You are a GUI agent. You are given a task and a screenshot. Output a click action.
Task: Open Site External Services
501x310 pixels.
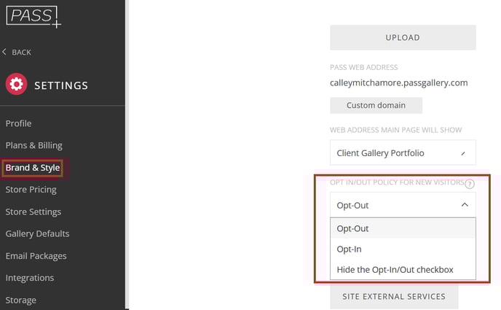click(394, 297)
